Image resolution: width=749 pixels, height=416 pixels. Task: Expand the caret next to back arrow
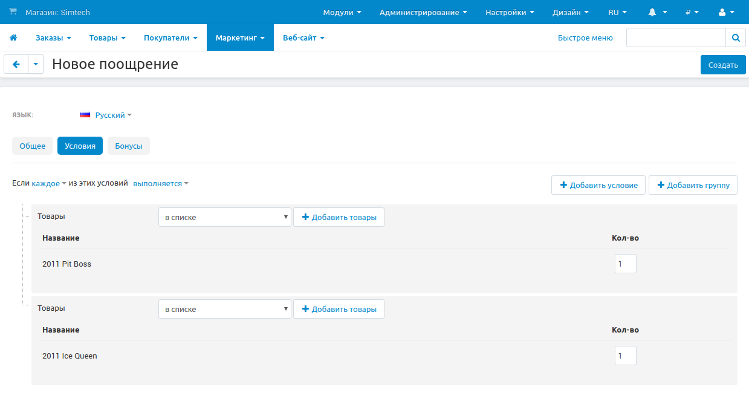click(36, 64)
